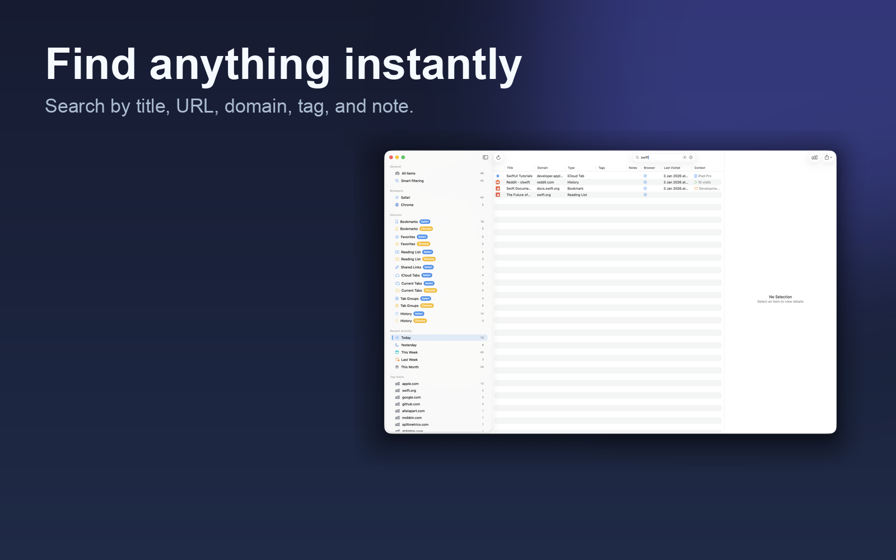
Task: Click the Reddit favicon on the r/swift row
Action: pos(497,182)
